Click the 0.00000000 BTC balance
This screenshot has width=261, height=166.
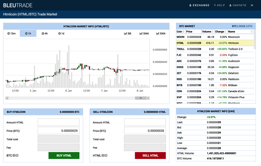[x=70, y=112]
